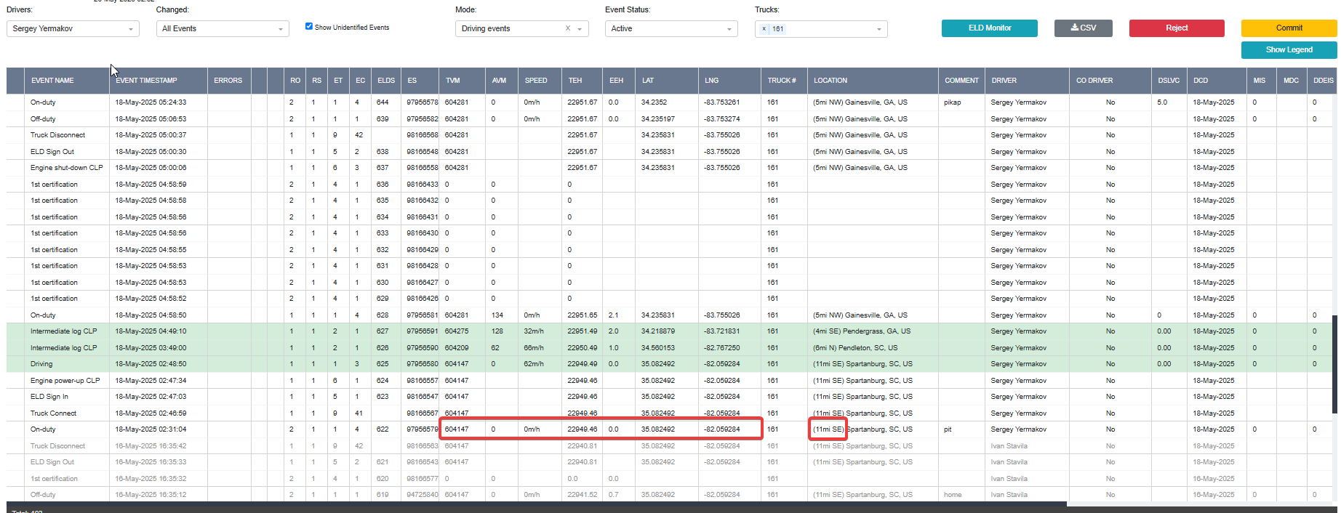Remove truck 161 tag from Trucks filter
The image size is (1341, 513).
click(x=764, y=29)
